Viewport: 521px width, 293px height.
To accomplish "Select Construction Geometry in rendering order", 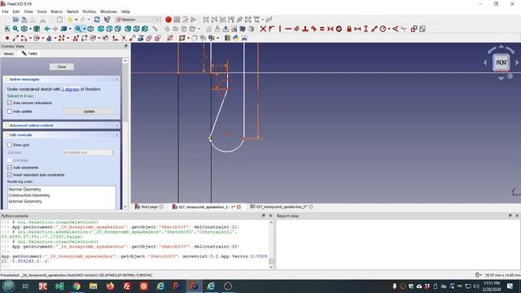I will (x=29, y=195).
